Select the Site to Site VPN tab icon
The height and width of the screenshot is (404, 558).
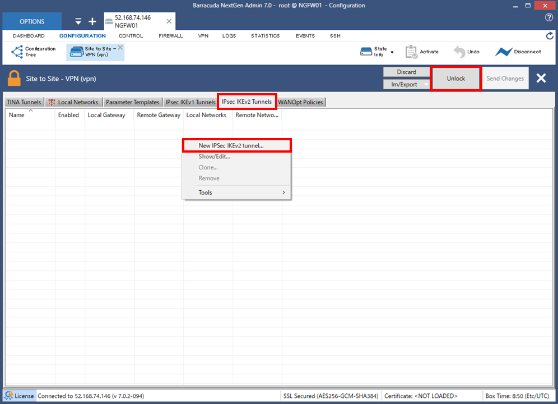(77, 52)
